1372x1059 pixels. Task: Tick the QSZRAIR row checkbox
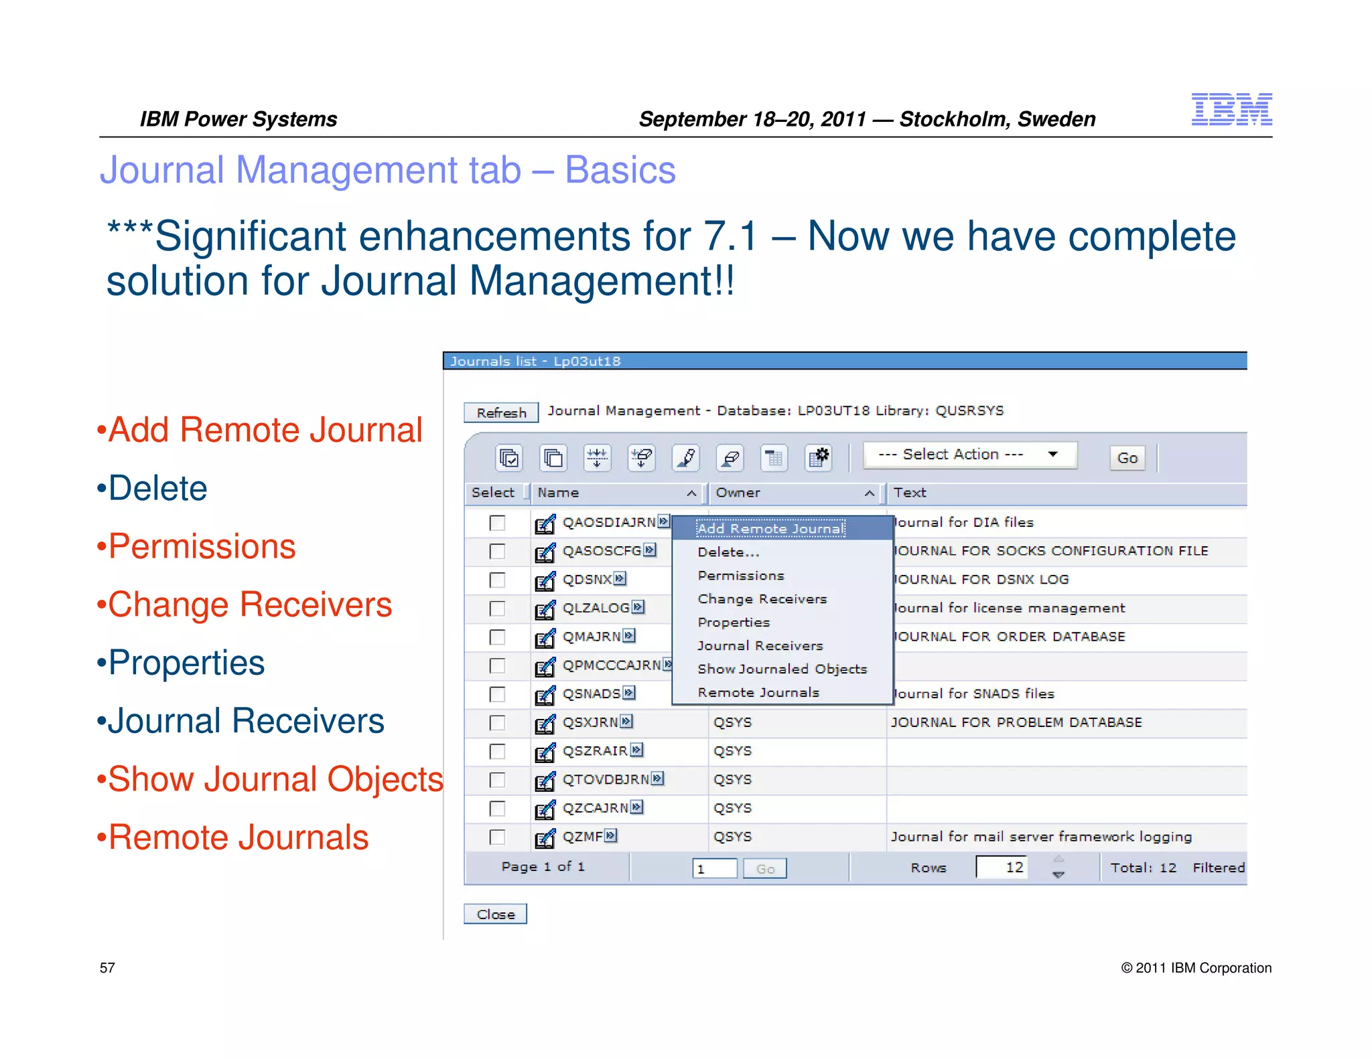coord(497,752)
